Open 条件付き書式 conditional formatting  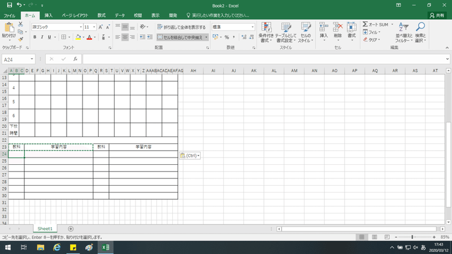click(x=266, y=33)
